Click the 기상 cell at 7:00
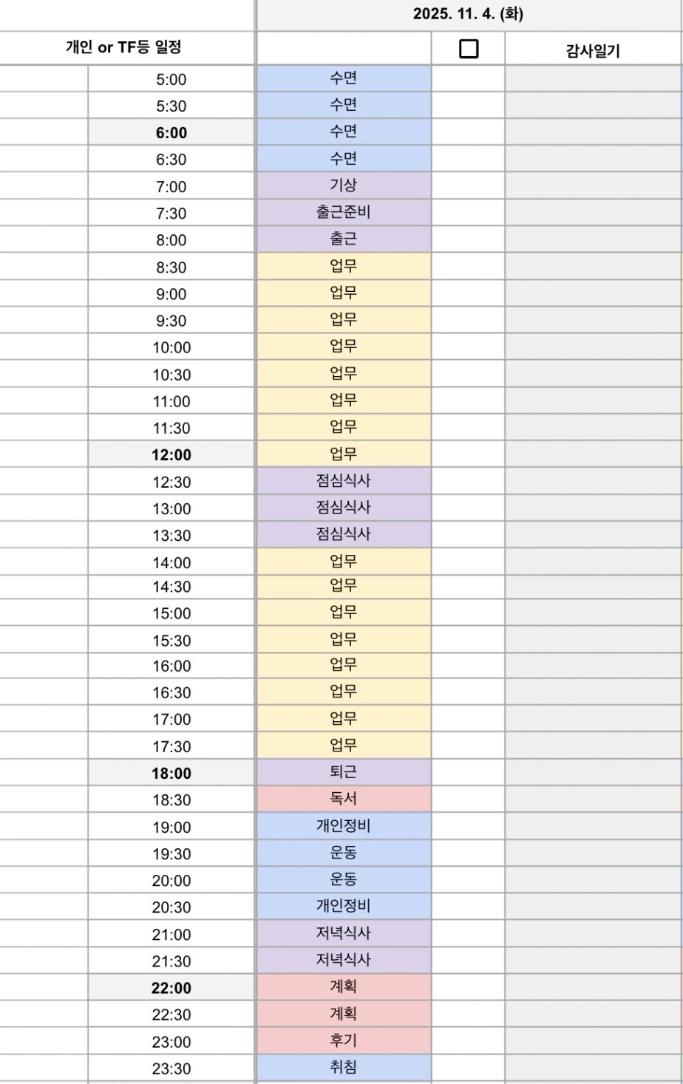Viewport: 683px width, 1084px height. tap(344, 185)
